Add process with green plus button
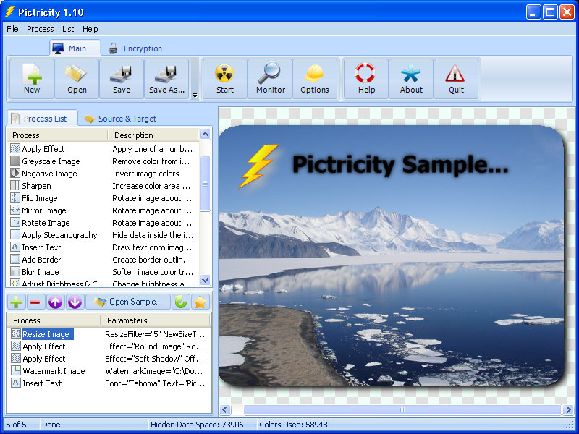 pyautogui.click(x=16, y=302)
